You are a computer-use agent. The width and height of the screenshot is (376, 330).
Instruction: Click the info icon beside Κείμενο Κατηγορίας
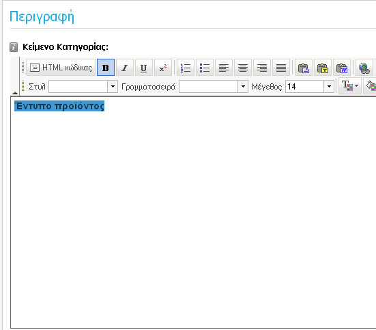pos(14,47)
